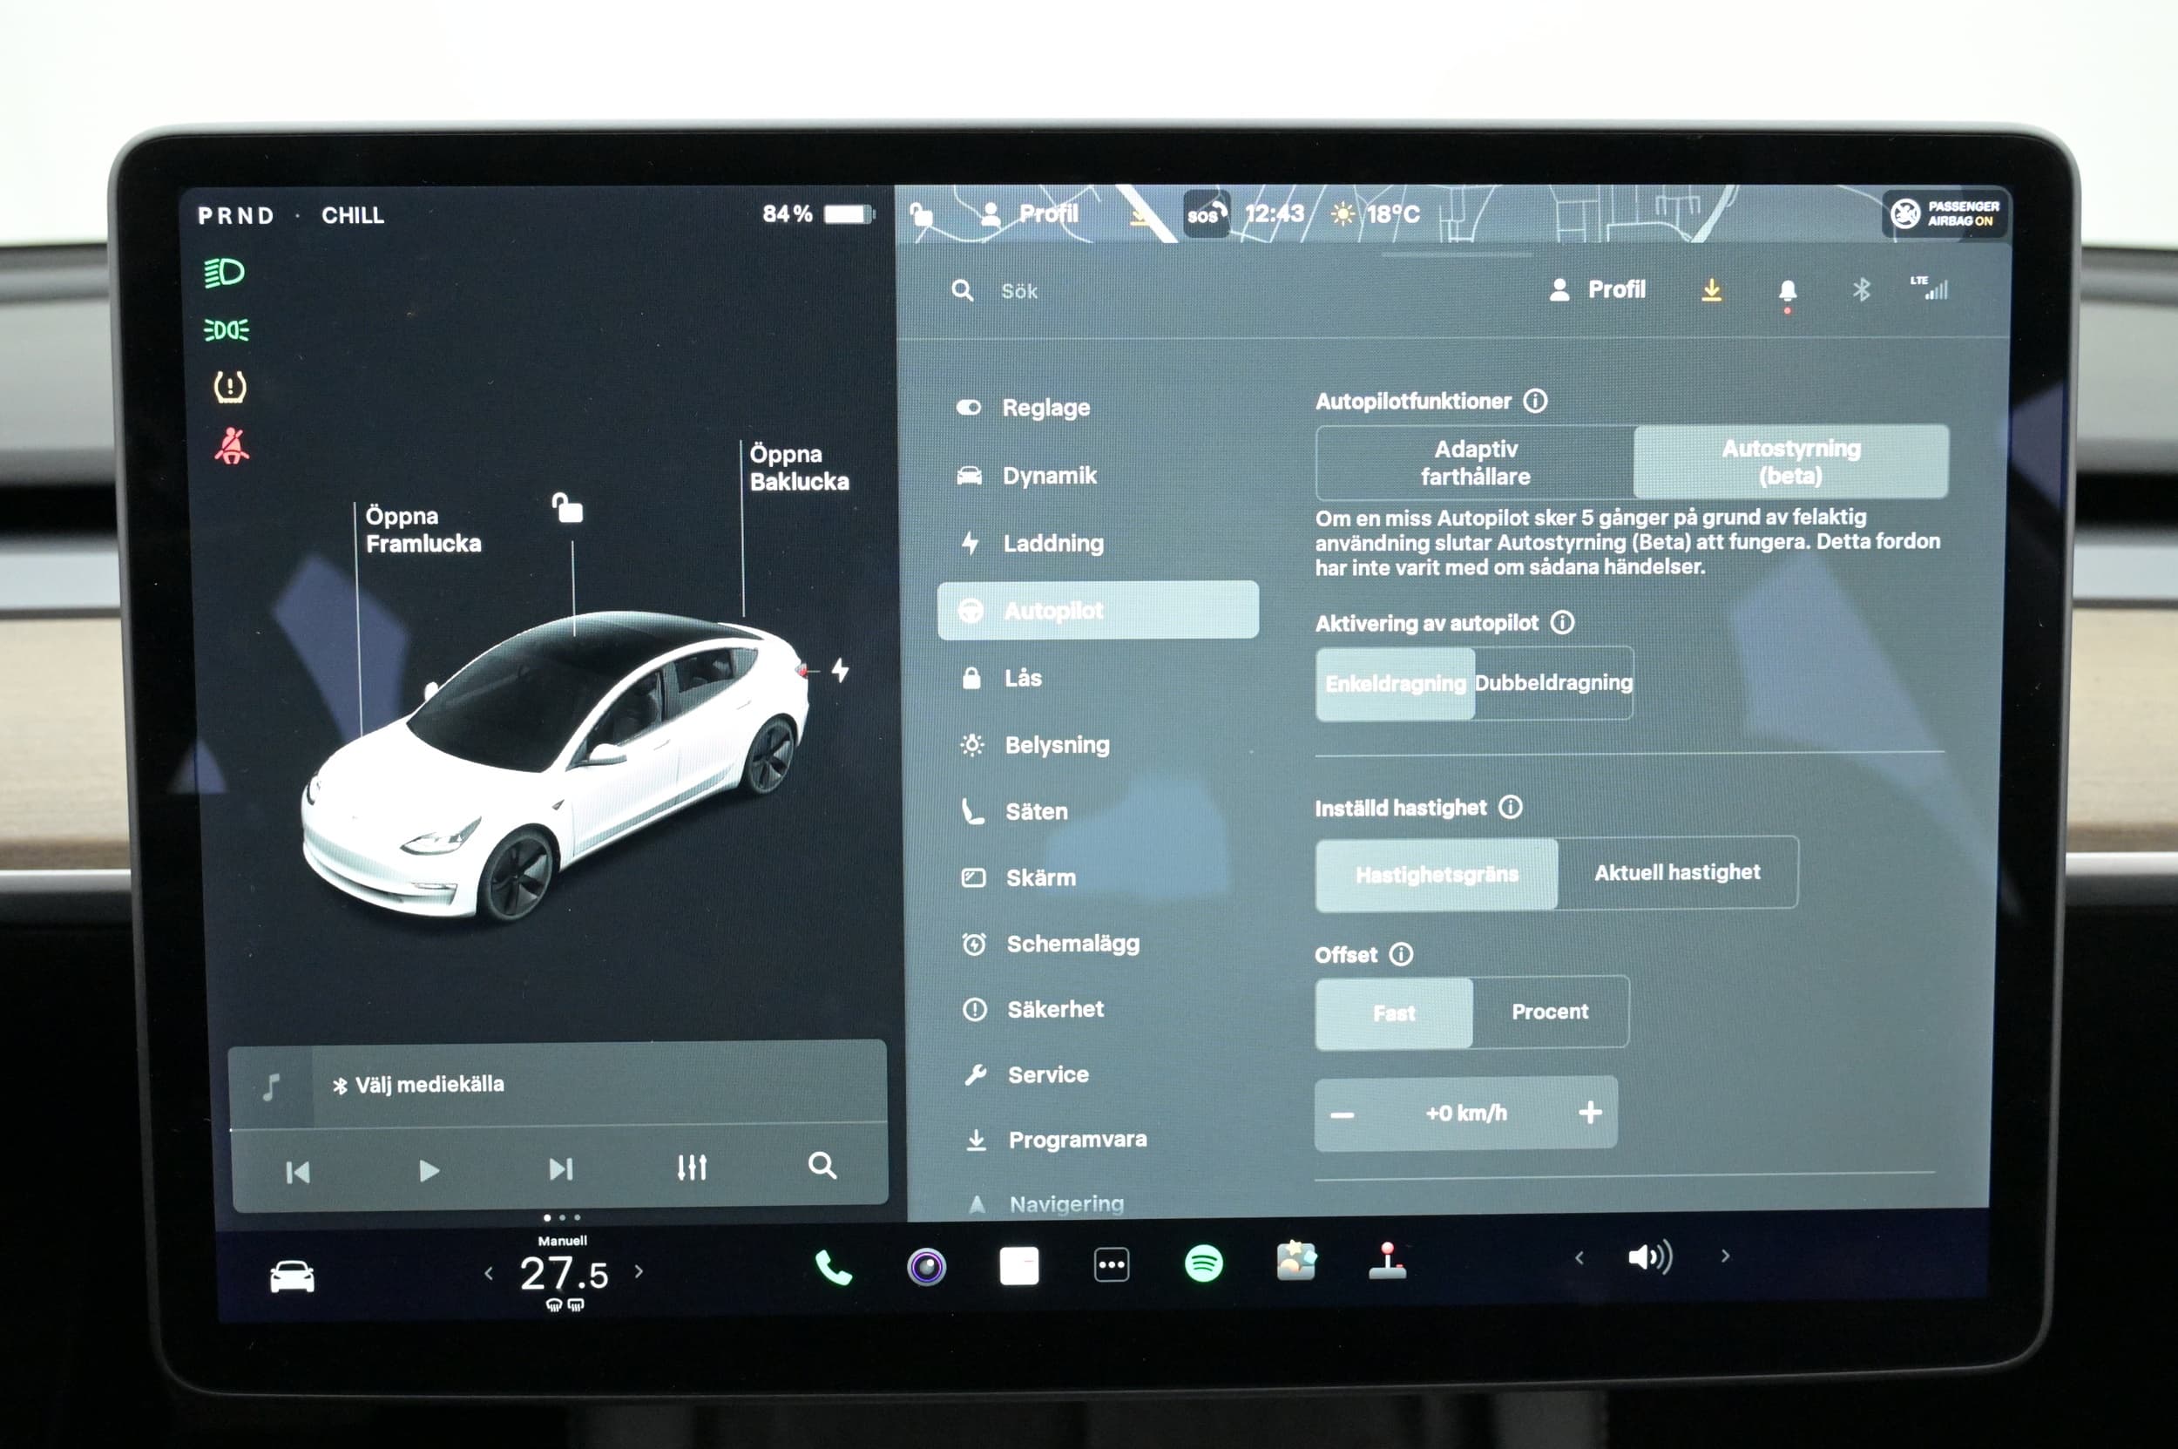Increase speed offset with plus

click(x=1589, y=1112)
